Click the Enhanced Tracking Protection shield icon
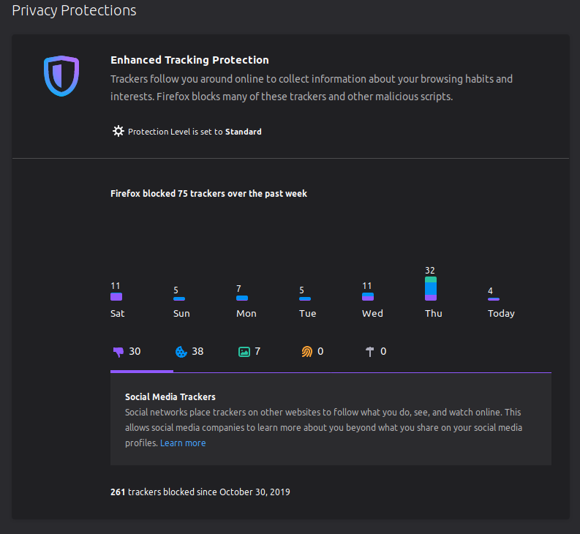The height and width of the screenshot is (534, 580). click(x=61, y=76)
